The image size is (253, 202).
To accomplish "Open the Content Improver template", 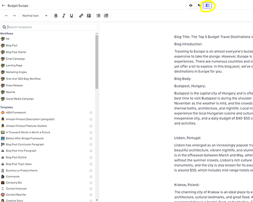I will 16,188.
